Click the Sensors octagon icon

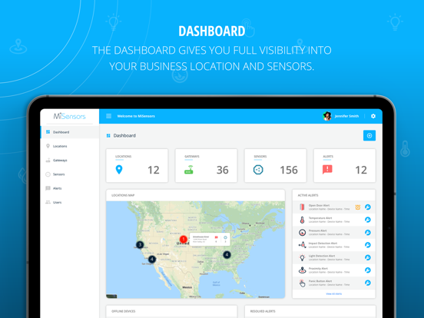(258, 170)
